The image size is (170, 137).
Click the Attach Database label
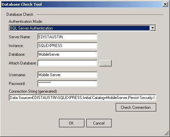[x=23, y=63]
